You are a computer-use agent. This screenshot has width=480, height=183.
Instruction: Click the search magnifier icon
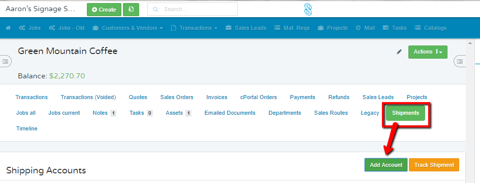(155, 10)
